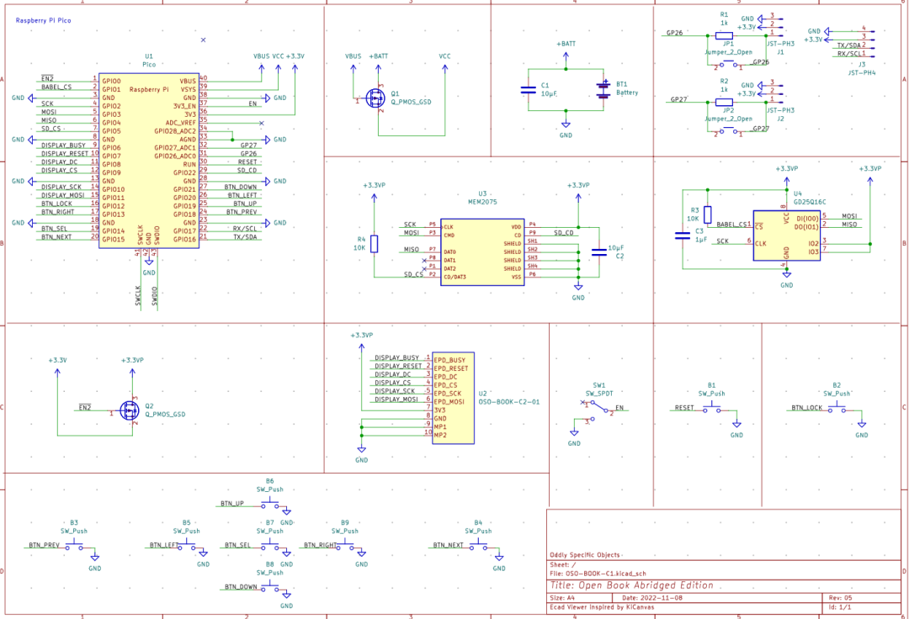
Task: Select the B9 BTN_RIGHT push switch
Action: pyautogui.click(x=345, y=546)
